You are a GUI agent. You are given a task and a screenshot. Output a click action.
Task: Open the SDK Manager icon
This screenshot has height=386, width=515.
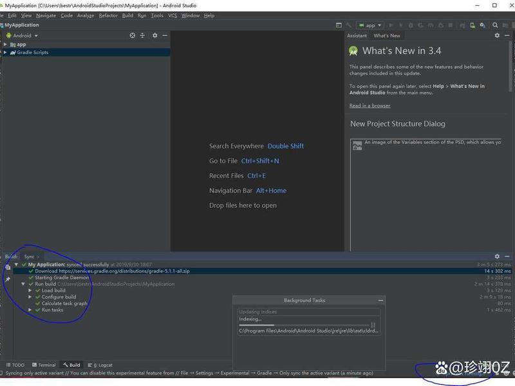coord(482,25)
